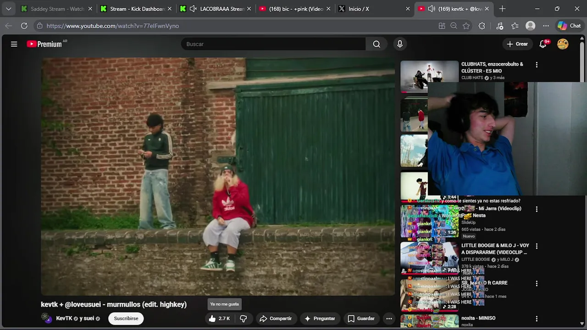Close the LACOBRAAA Stream tab
This screenshot has height=330, width=587.
point(249,9)
